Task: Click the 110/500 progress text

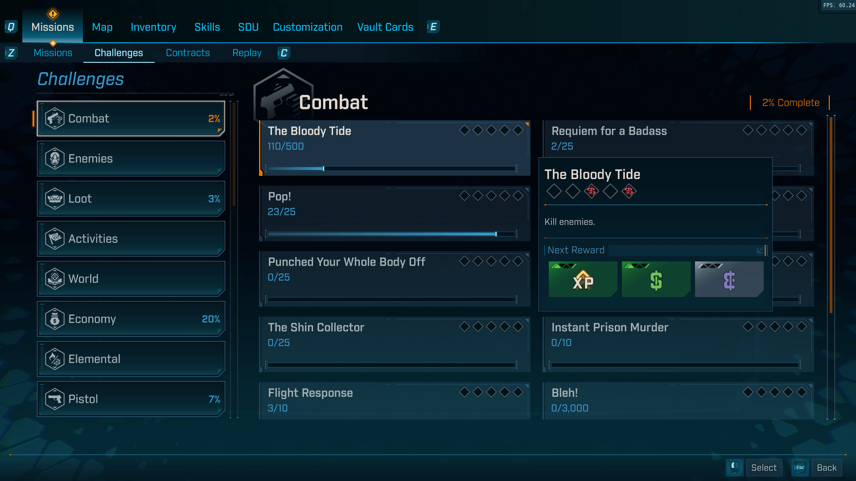Action: [x=286, y=146]
